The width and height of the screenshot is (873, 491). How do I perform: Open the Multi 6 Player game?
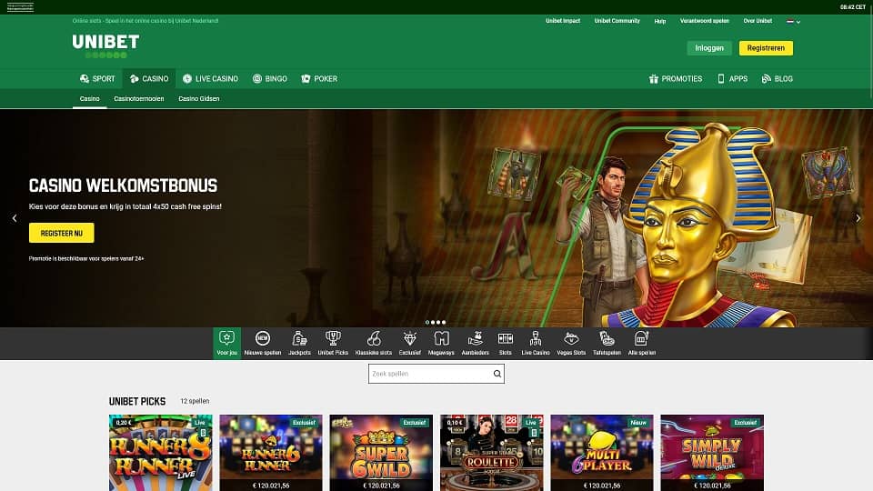coord(602,453)
